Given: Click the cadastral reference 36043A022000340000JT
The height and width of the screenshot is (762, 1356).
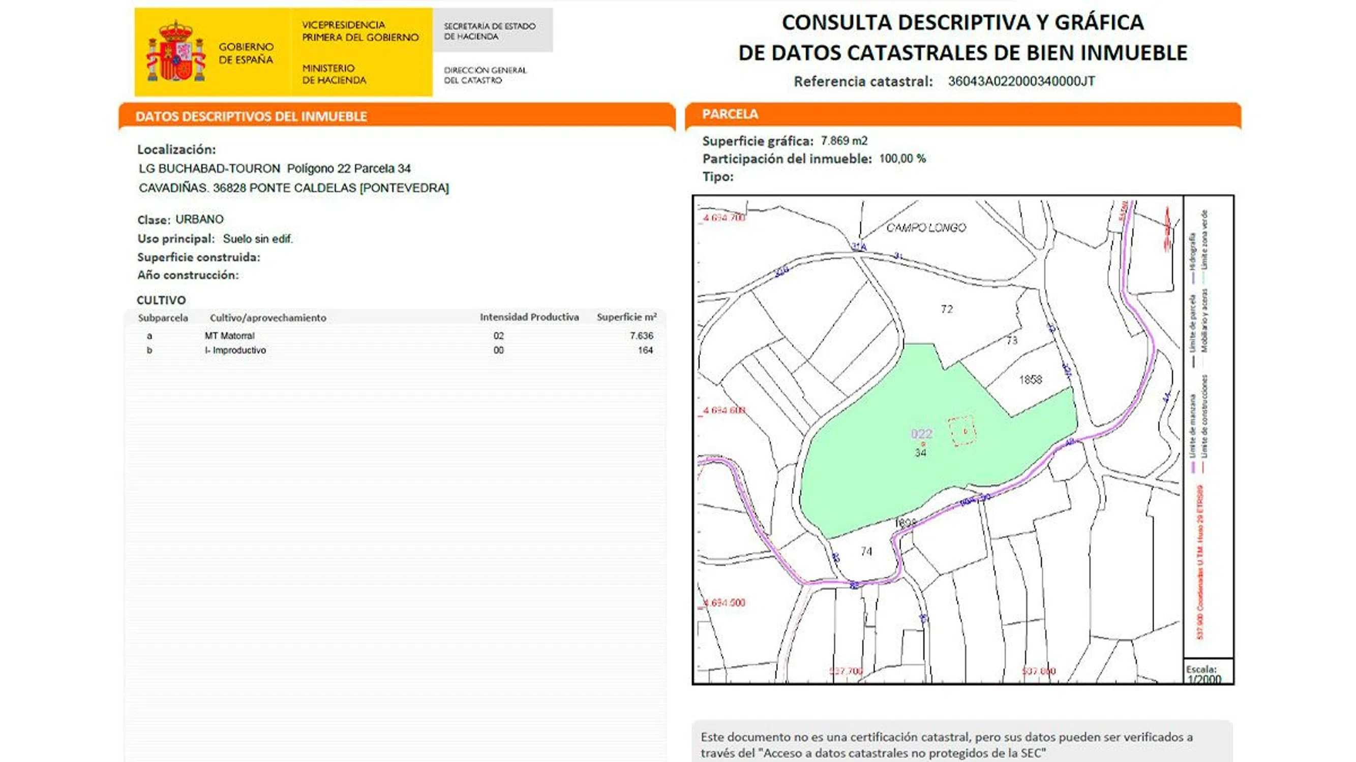Looking at the screenshot, I should (x=1021, y=81).
